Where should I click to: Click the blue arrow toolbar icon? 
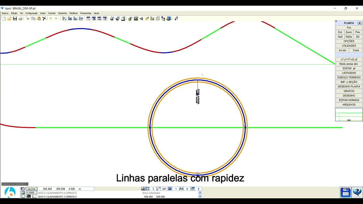(141, 18)
